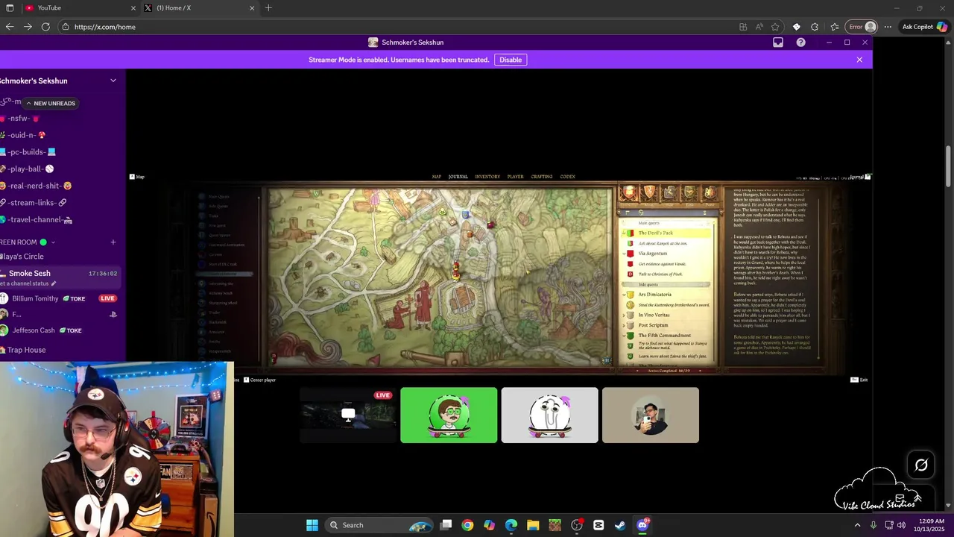This screenshot has height=537, width=954.
Task: Open Discord help question mark icon
Action: point(800,43)
